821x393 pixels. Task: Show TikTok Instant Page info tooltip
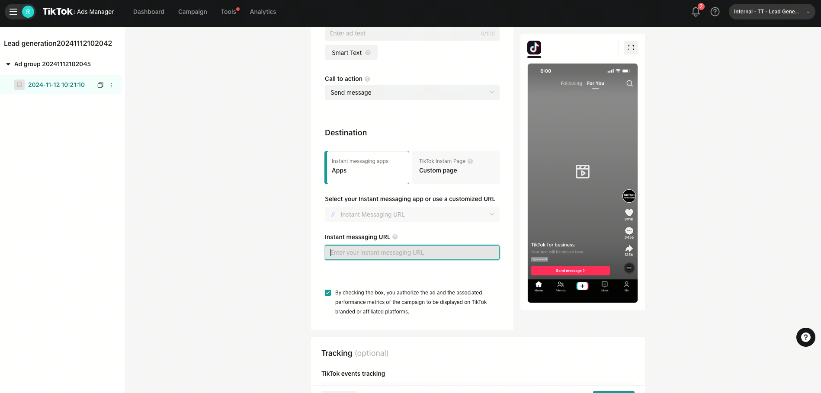pyautogui.click(x=470, y=161)
